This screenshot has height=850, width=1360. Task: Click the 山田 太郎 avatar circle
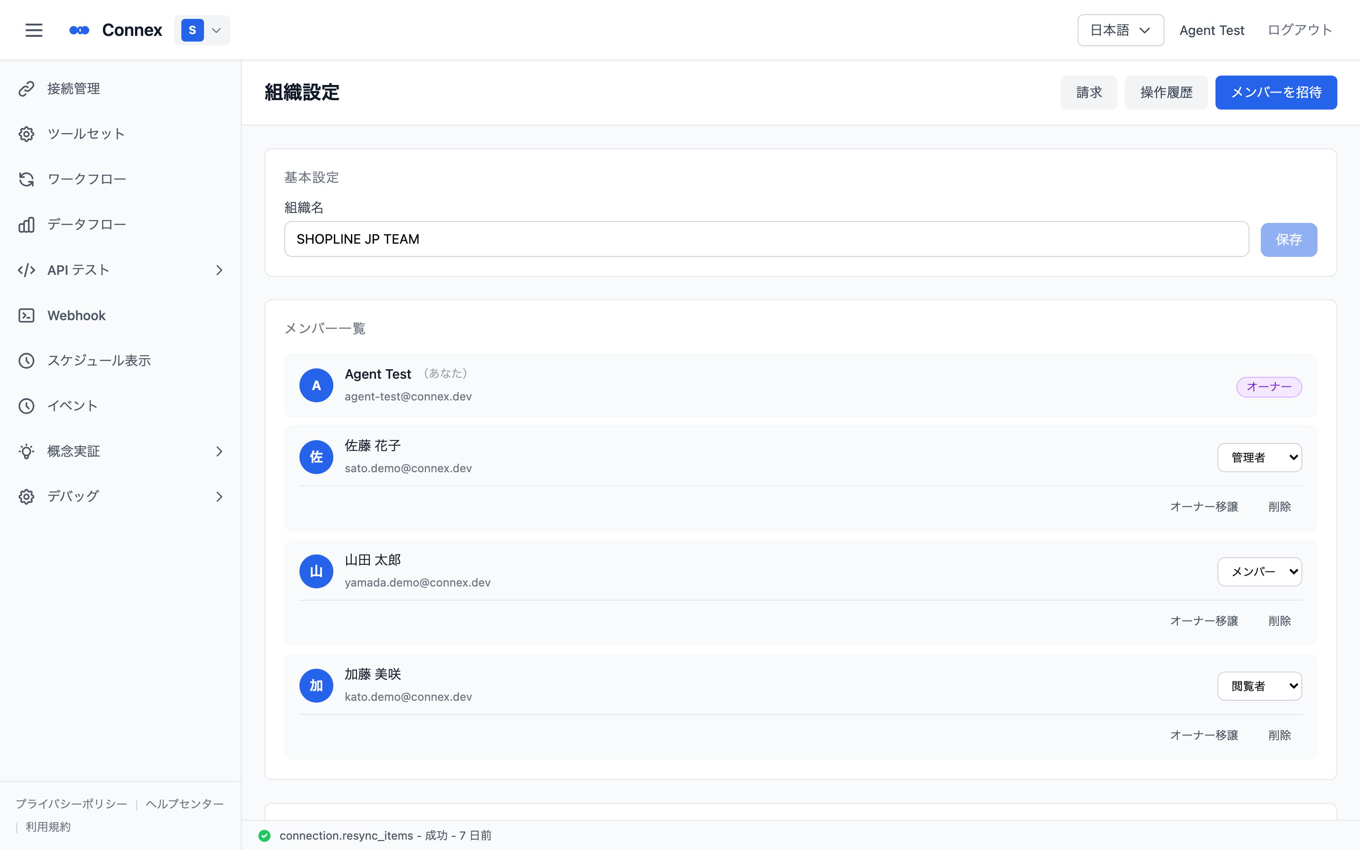316,571
